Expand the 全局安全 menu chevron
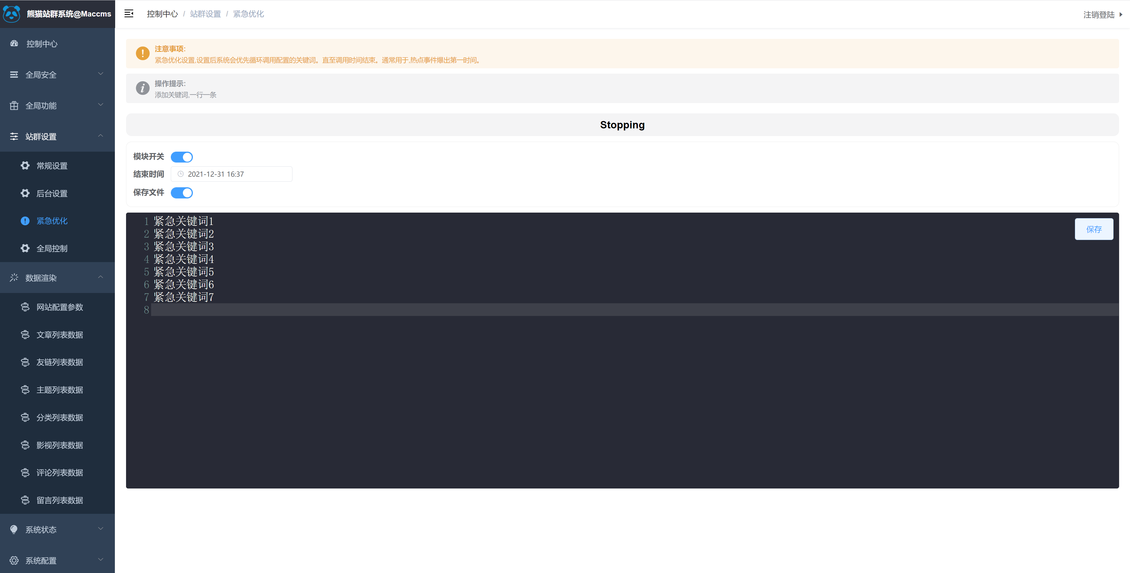 pos(100,74)
